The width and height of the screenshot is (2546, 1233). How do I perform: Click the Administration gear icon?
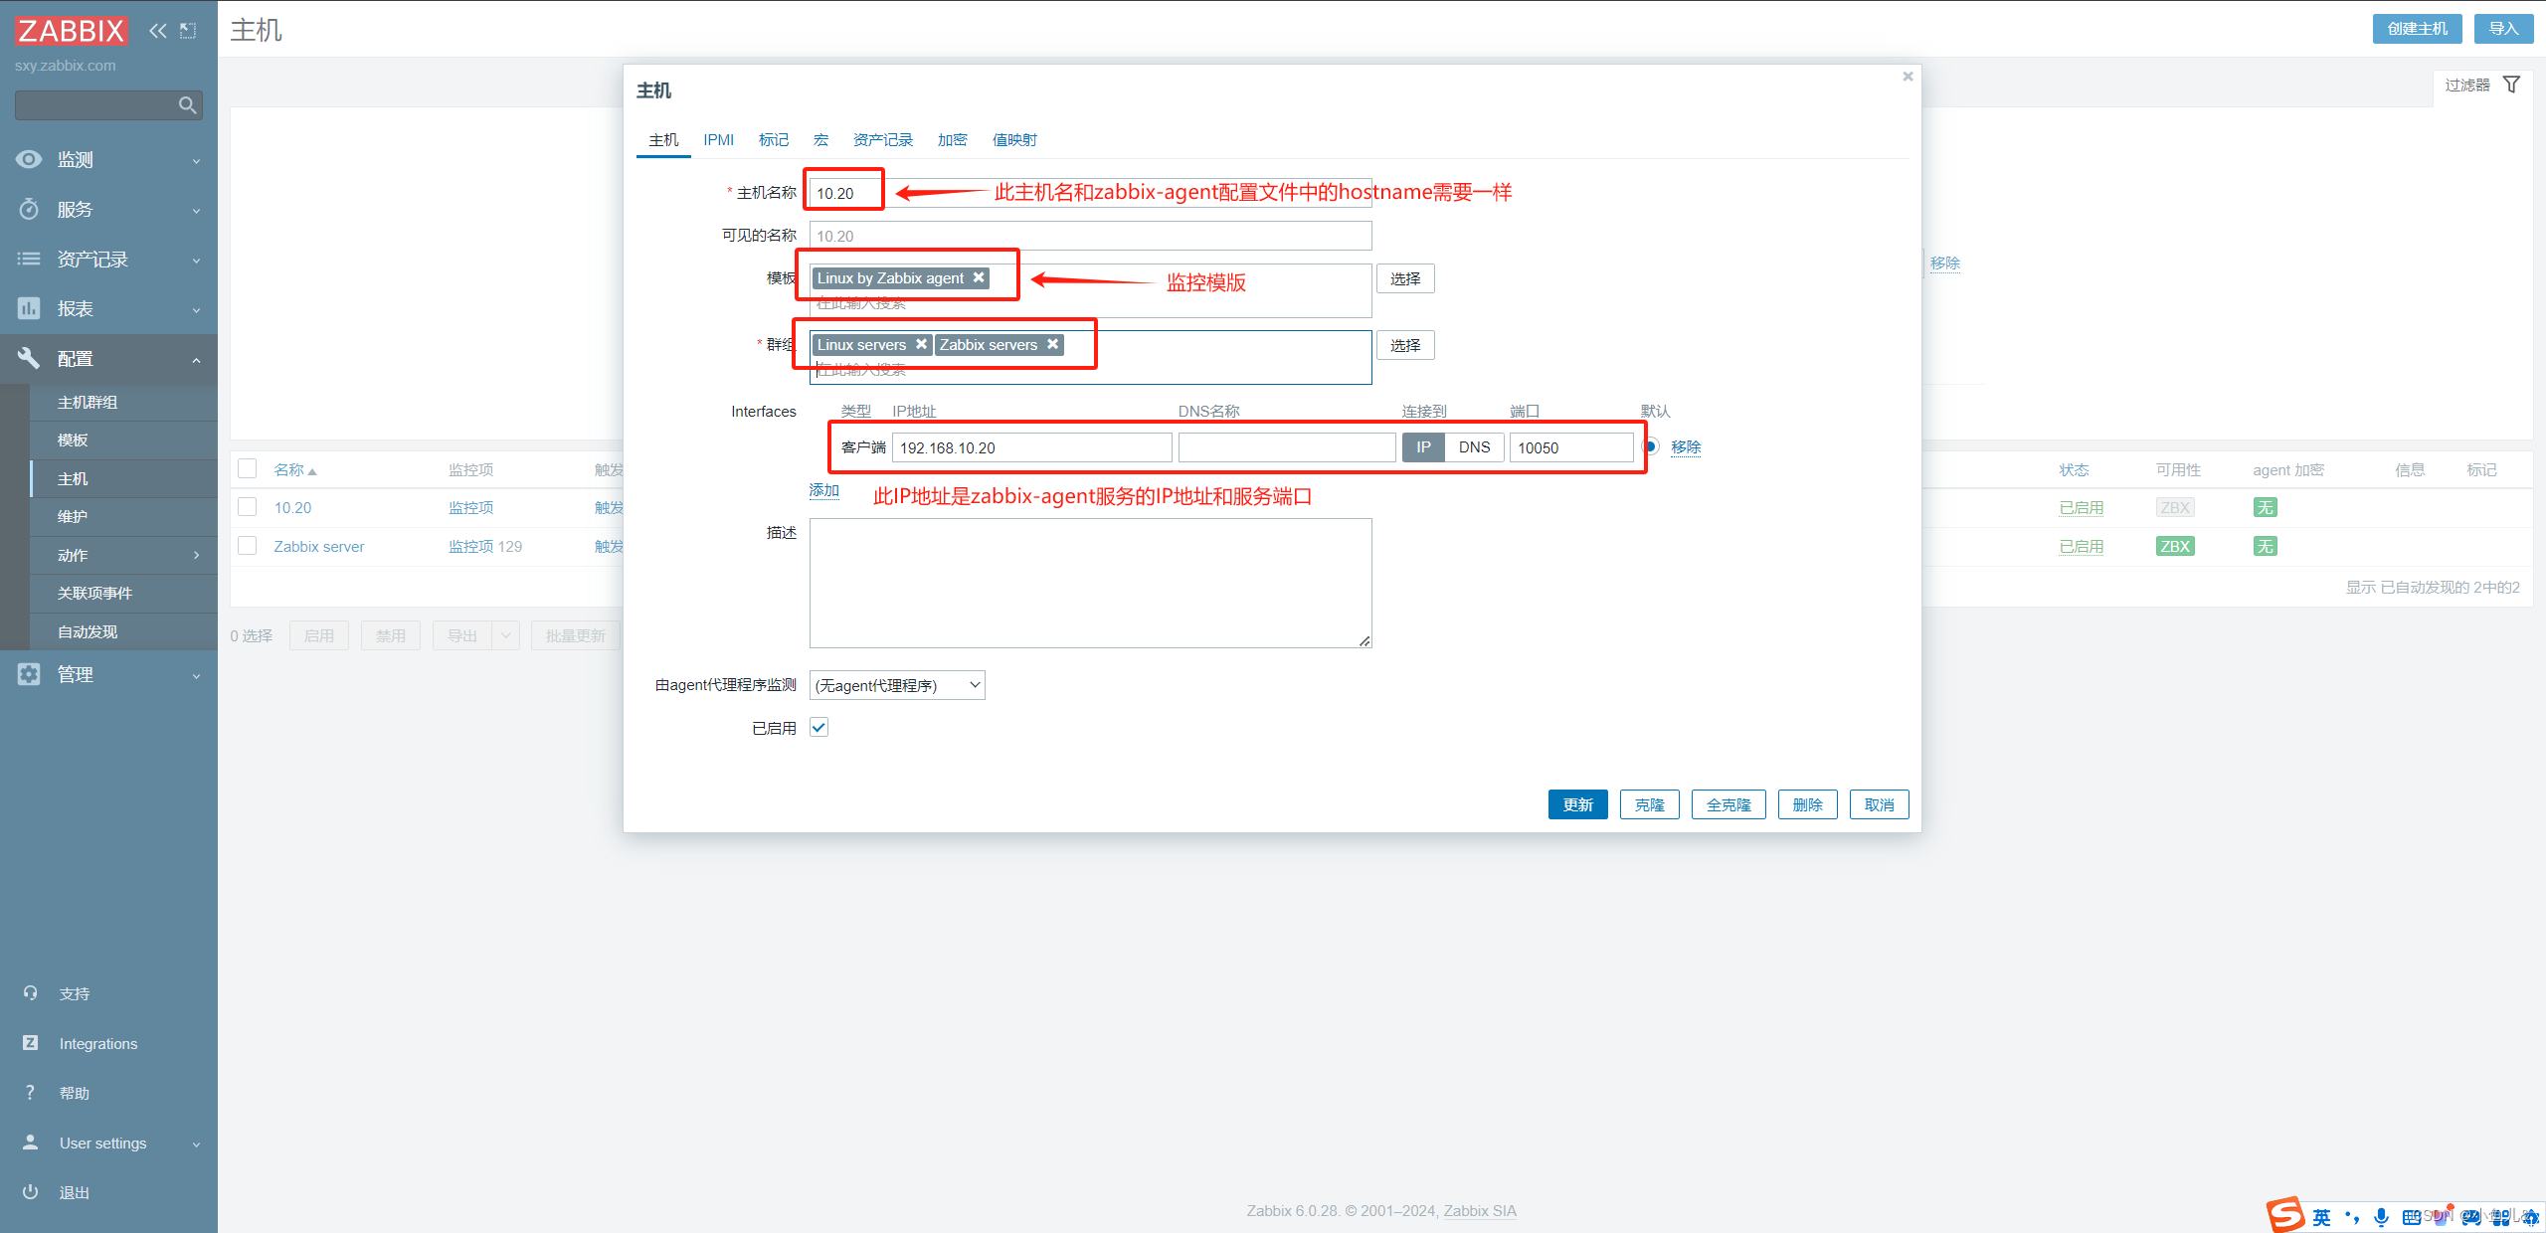[x=29, y=674]
